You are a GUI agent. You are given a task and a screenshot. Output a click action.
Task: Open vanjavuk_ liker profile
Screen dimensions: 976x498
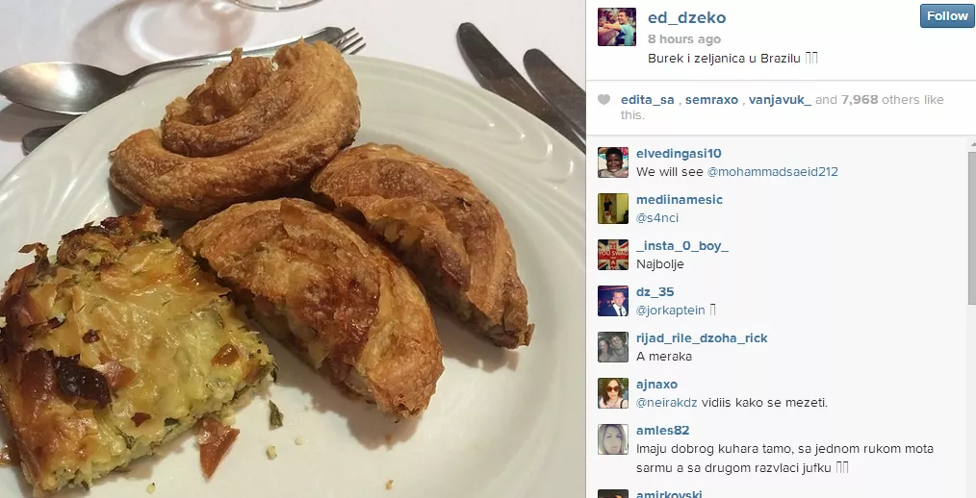click(x=780, y=99)
